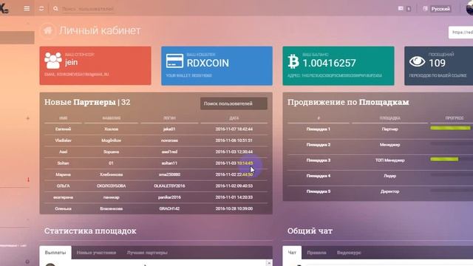473x266 pixels.
Task: Switch to the Видеокурс tab
Action: (x=349, y=253)
